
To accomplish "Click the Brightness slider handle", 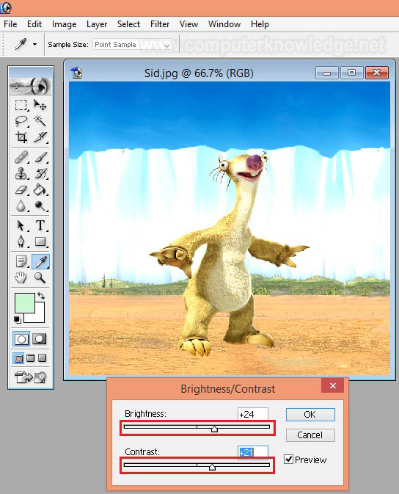I will [x=214, y=429].
